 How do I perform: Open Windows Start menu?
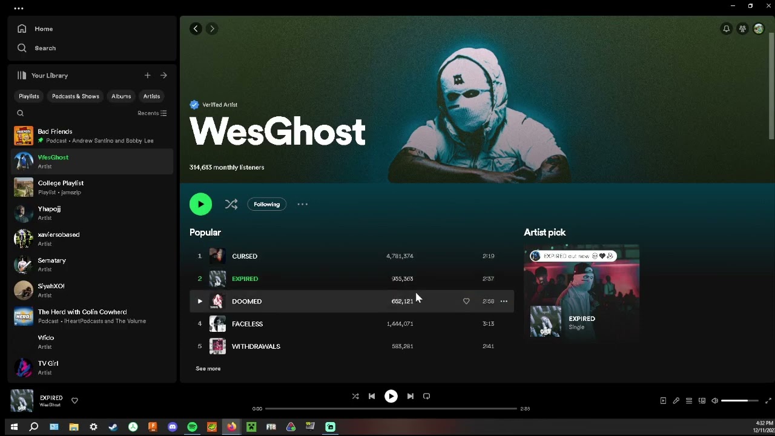pos(14,427)
